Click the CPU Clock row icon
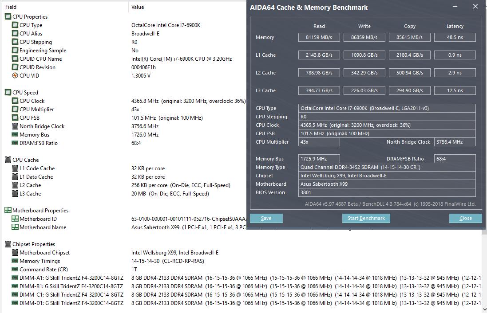This screenshot has height=313, width=487. point(15,101)
